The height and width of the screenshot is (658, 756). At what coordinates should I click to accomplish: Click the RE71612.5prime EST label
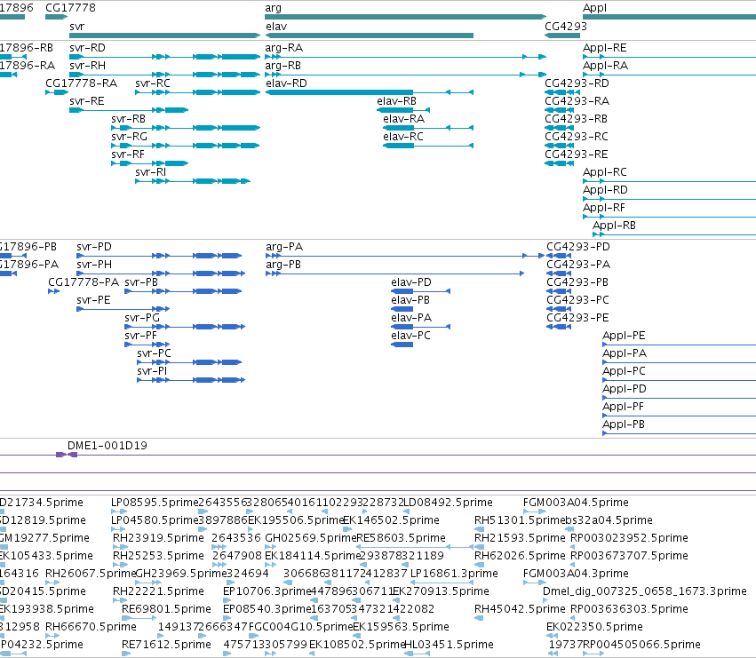(x=166, y=645)
